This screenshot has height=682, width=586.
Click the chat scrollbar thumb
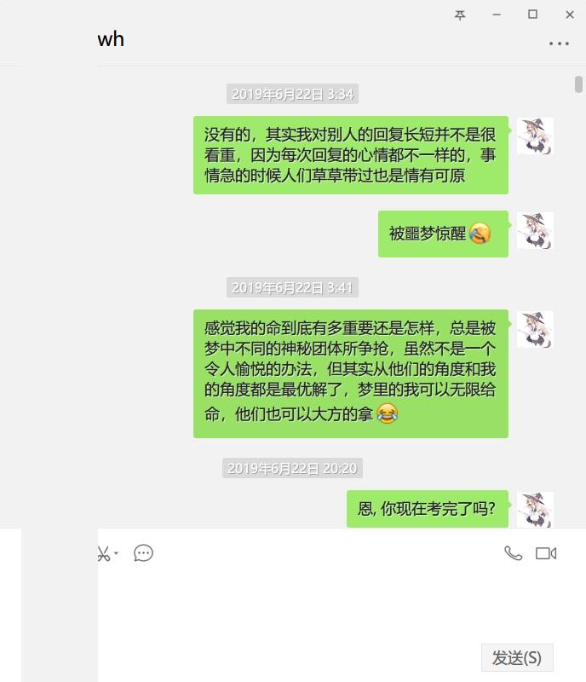click(578, 84)
